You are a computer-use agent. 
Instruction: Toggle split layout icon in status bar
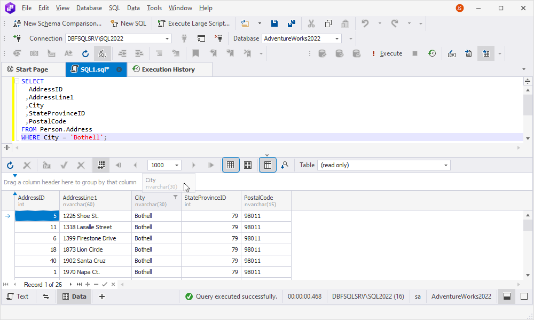pyautogui.click(x=507, y=296)
